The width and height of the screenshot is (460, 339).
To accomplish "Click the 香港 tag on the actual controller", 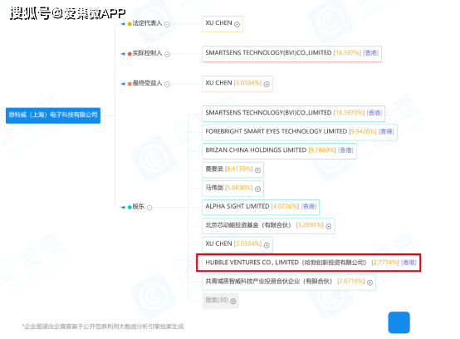I will tap(371, 53).
